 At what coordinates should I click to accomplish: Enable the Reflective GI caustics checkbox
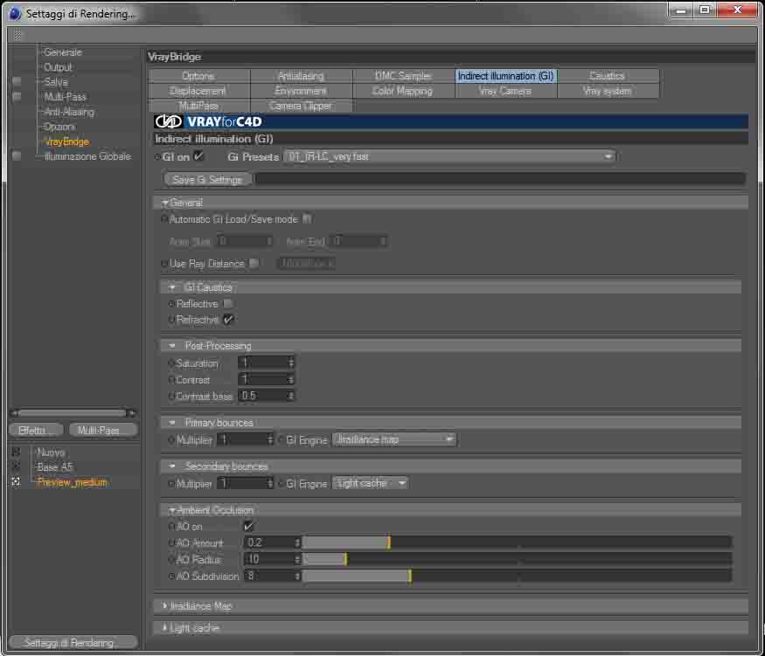(228, 304)
